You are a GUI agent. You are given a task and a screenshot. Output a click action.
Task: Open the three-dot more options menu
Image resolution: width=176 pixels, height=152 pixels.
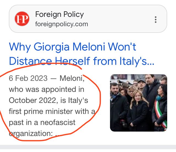pos(156,19)
